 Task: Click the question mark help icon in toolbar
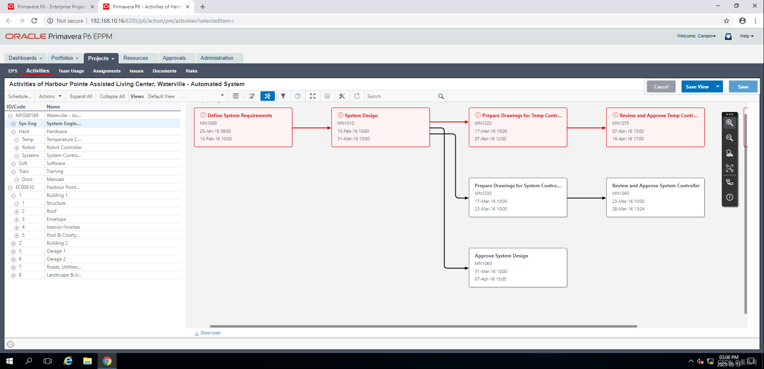(298, 96)
